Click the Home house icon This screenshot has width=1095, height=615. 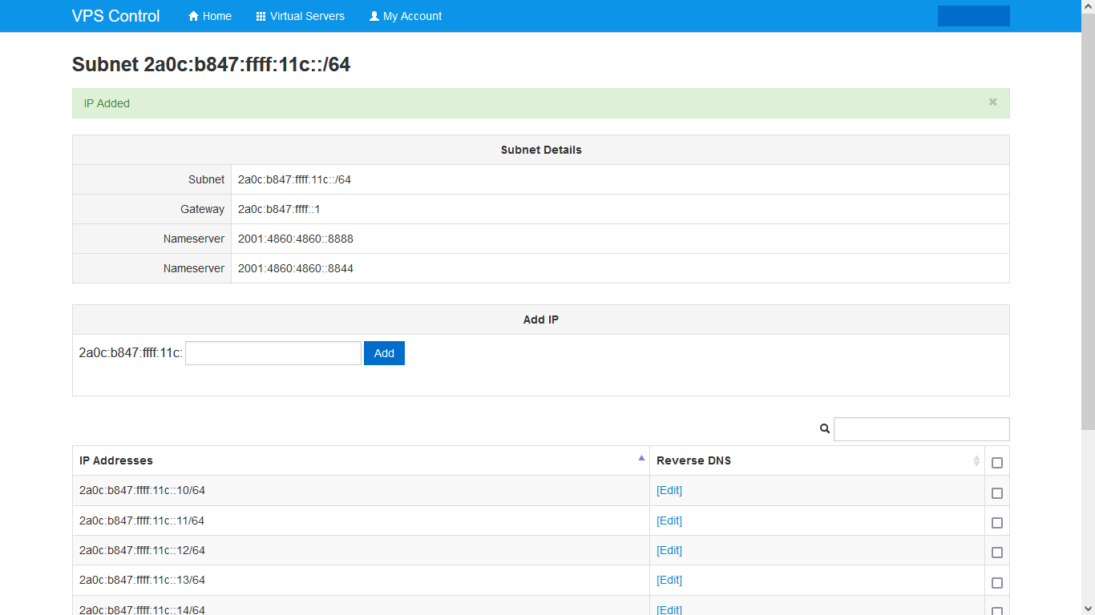point(193,16)
